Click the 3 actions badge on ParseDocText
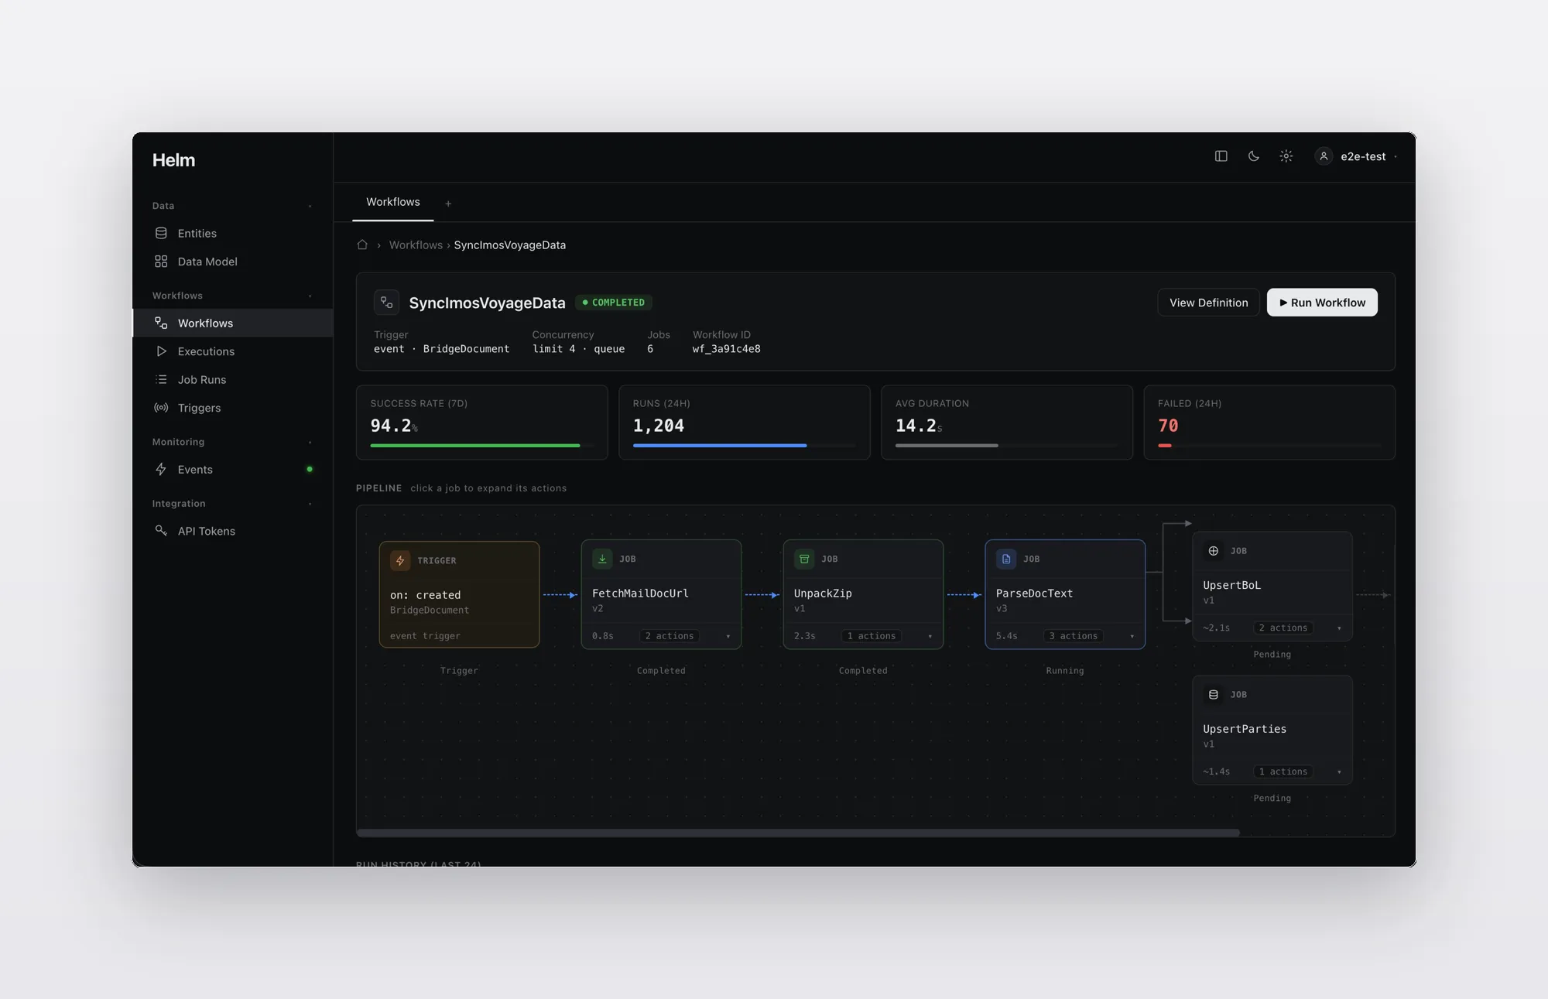 1074,636
